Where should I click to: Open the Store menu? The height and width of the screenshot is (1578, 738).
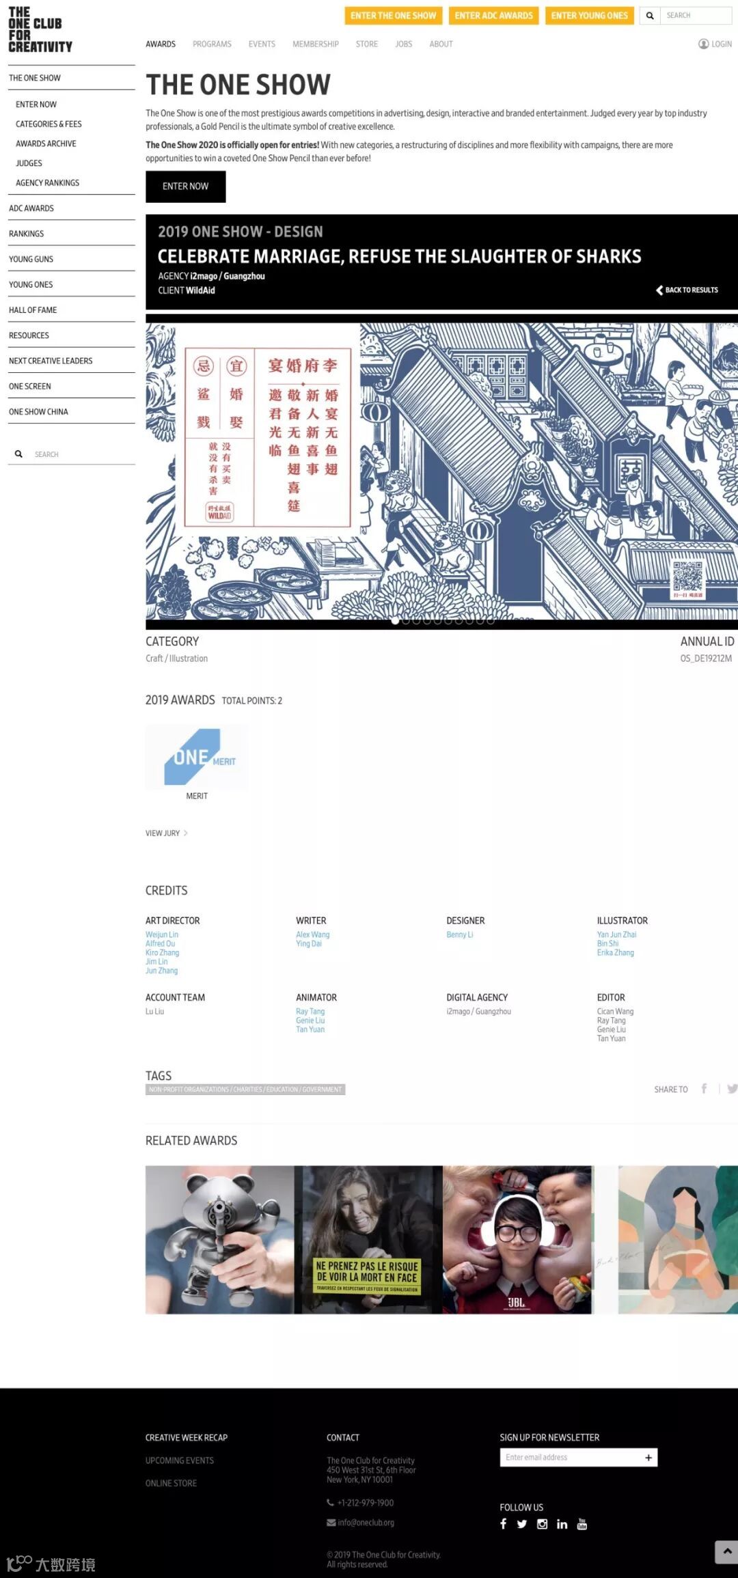coord(367,44)
